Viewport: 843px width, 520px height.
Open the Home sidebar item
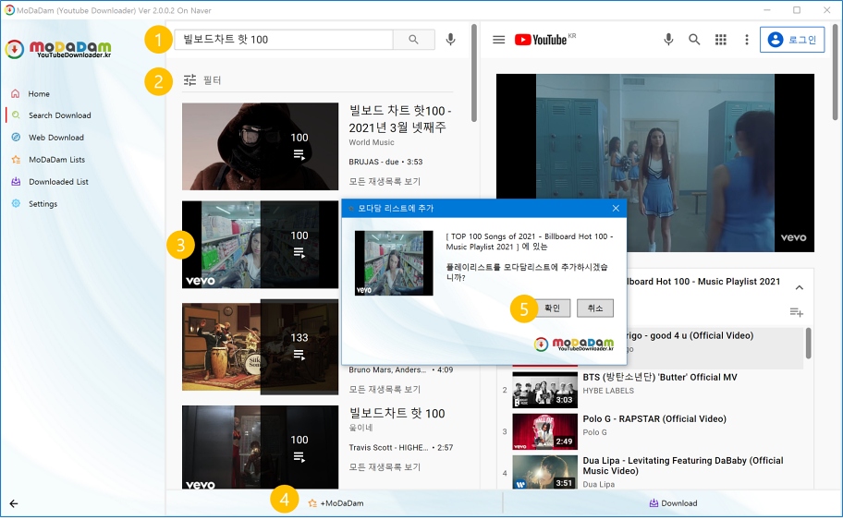pyautogui.click(x=39, y=93)
